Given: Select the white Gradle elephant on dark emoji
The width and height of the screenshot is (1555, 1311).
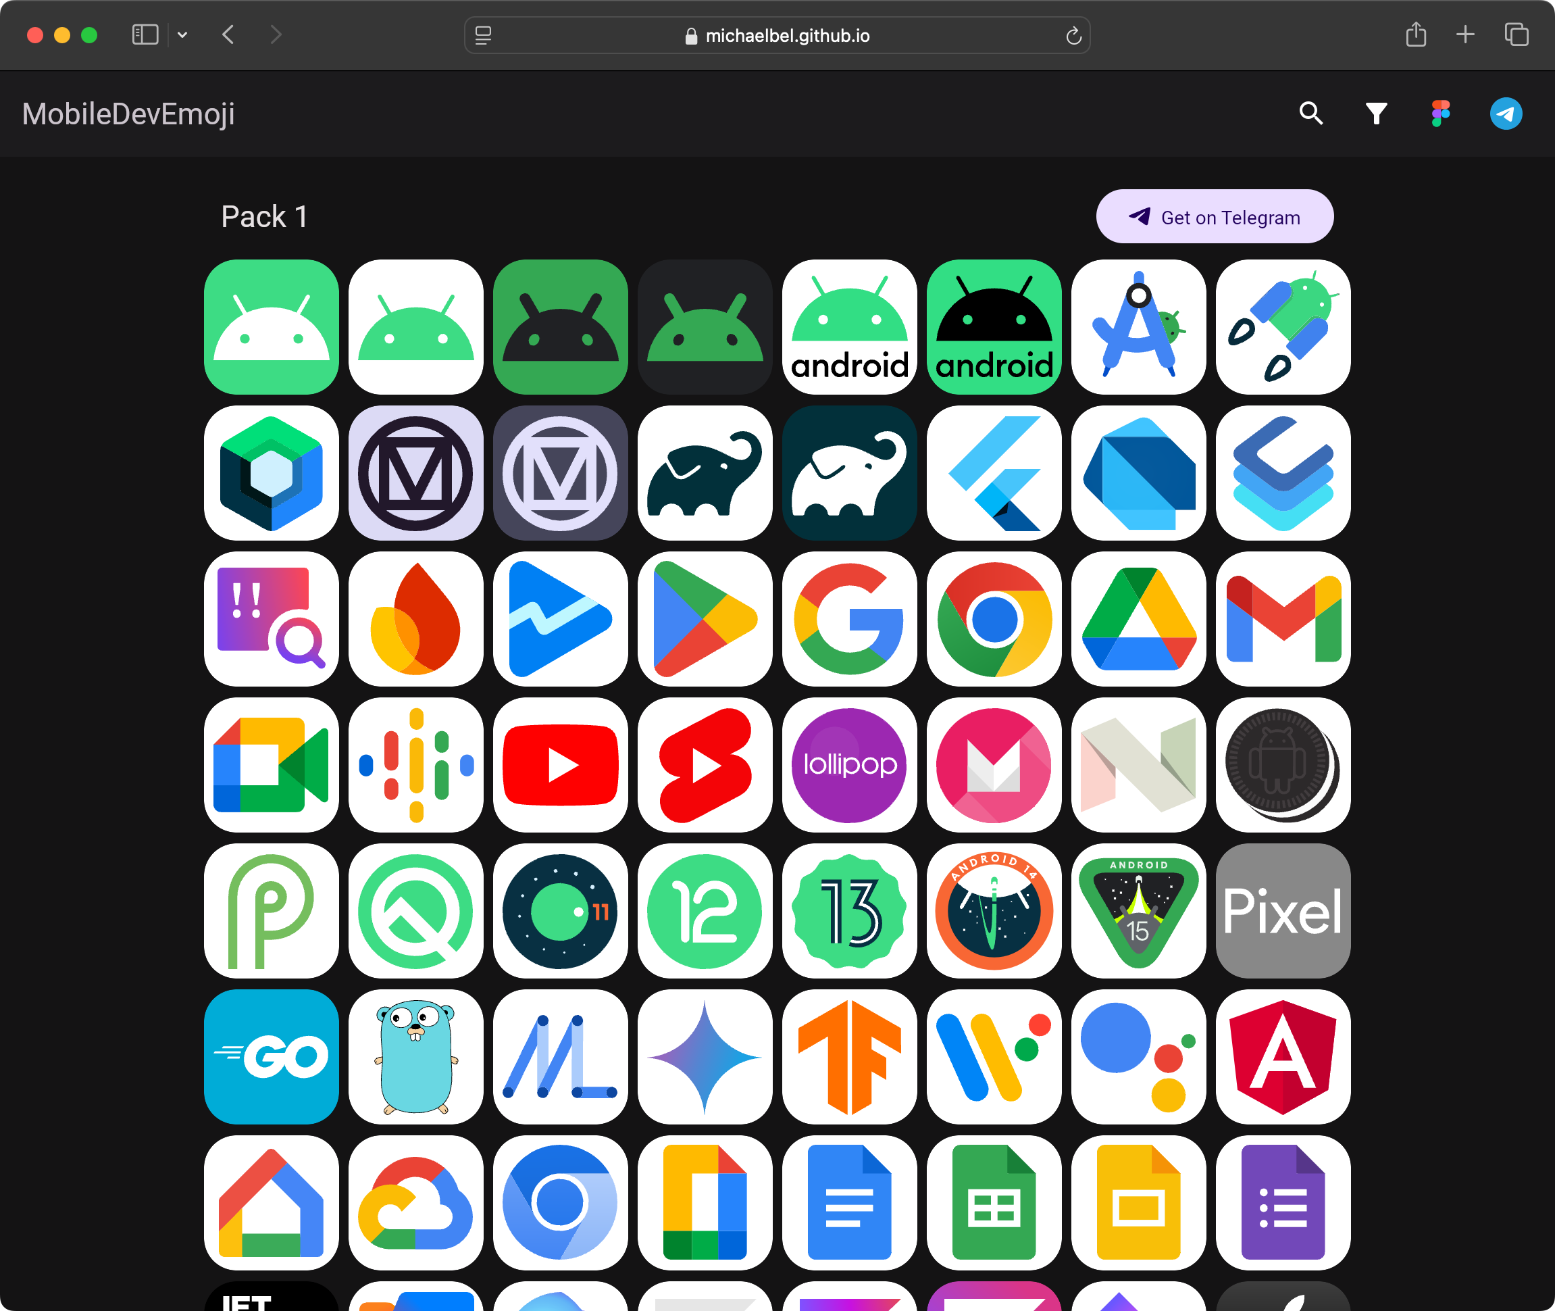Looking at the screenshot, I should 850,472.
